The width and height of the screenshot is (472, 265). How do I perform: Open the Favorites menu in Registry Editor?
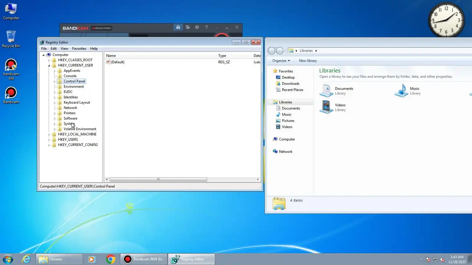(79, 49)
